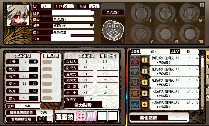
Task: Click the paw animal knowledge skill icon
Action: click(135, 60)
